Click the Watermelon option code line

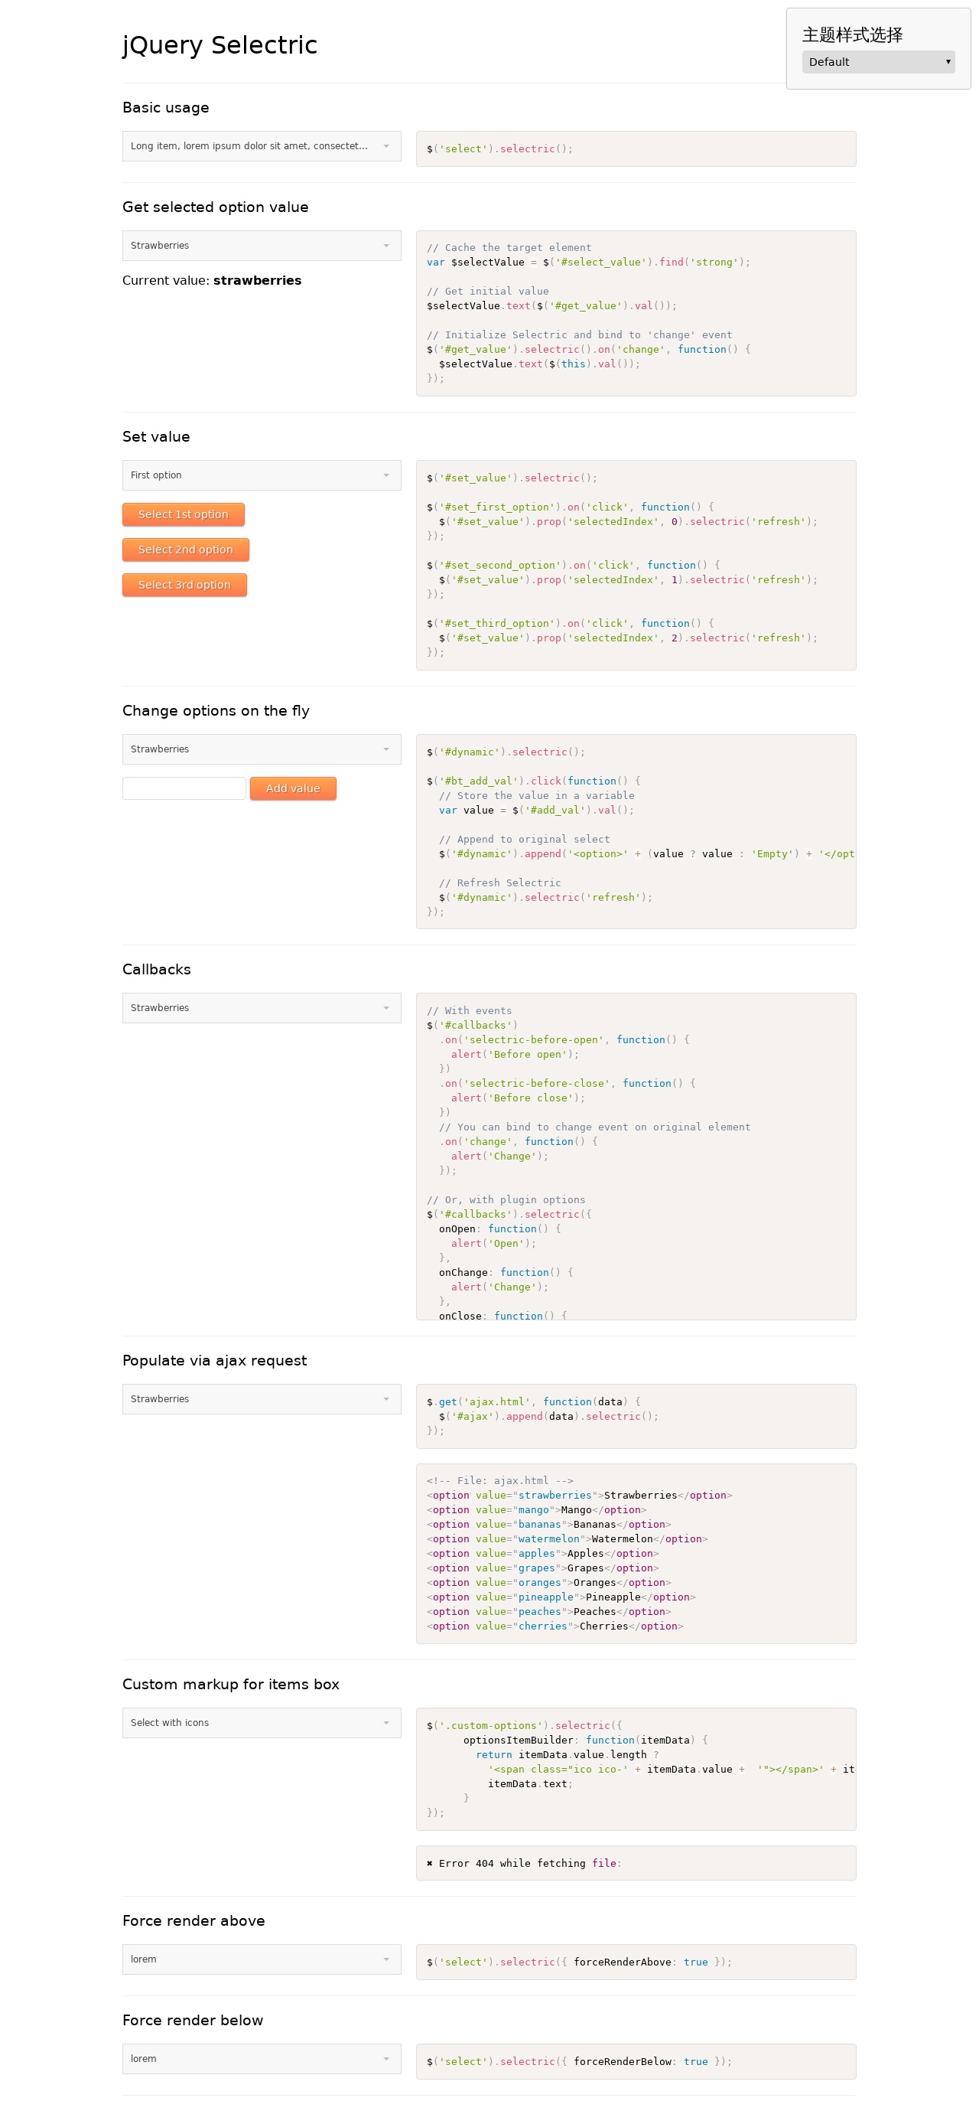tap(568, 1539)
